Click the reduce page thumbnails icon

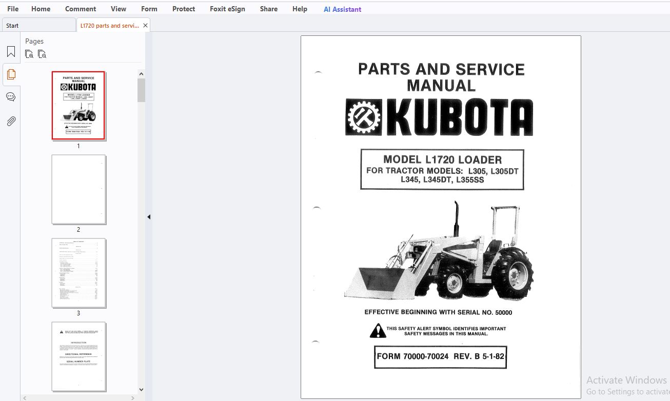(x=42, y=54)
